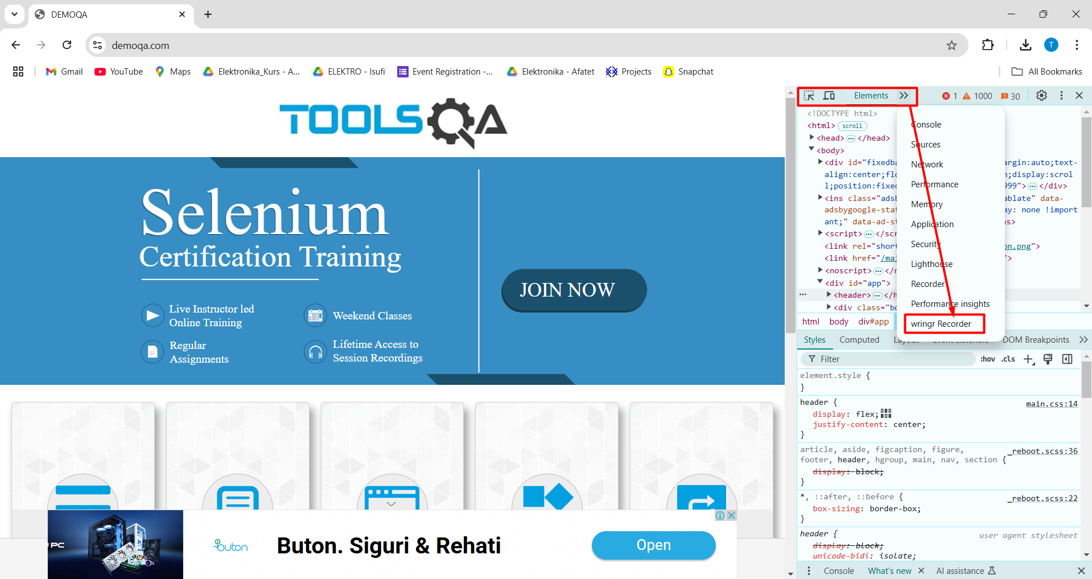
Task: Choose Performance from the overflow menu
Action: (x=934, y=184)
